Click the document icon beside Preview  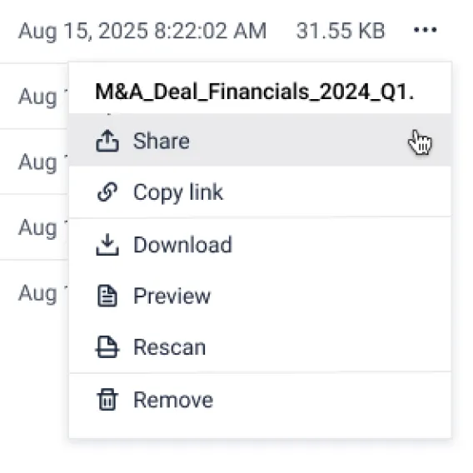pos(107,296)
